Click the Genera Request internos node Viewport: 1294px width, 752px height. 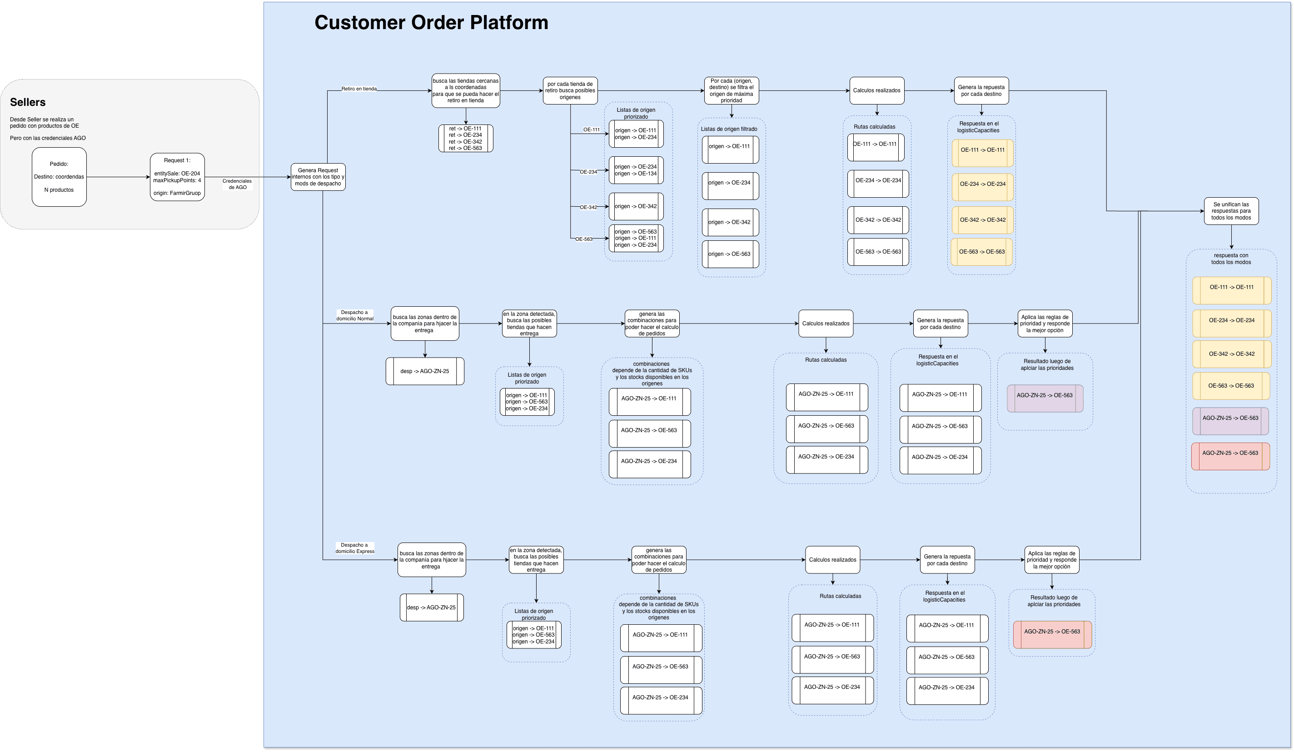[x=318, y=177]
